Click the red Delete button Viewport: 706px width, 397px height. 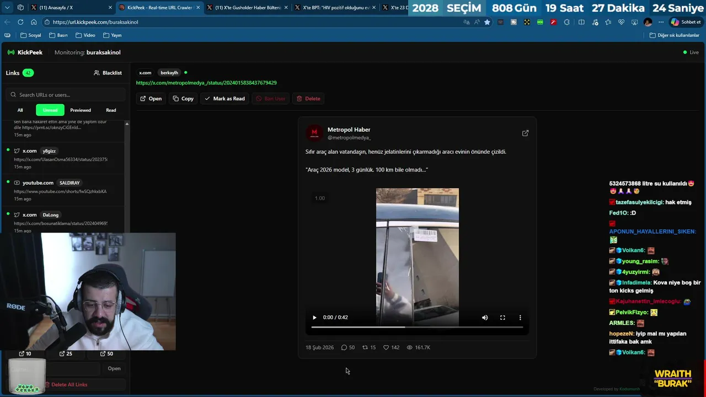[308, 99]
